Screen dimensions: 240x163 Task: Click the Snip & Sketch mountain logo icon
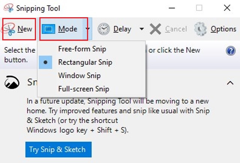[x=12, y=82]
